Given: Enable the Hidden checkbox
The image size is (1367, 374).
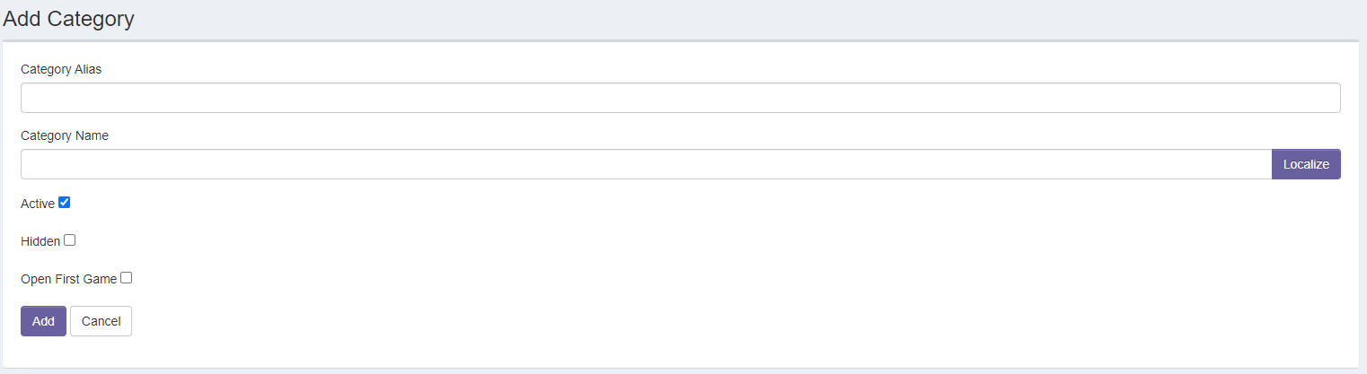Looking at the screenshot, I should 69,240.
